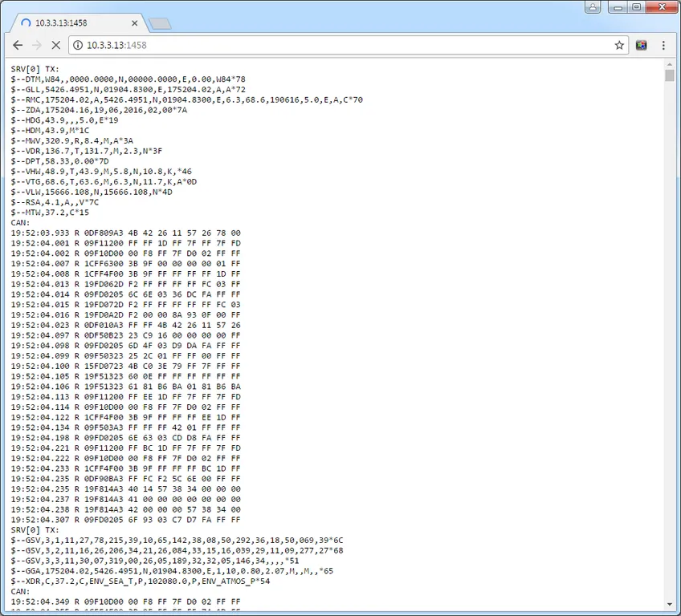Click the $--MTW,37.2,C*15 line
Image resolution: width=681 pixels, height=616 pixels.
pyautogui.click(x=50, y=213)
